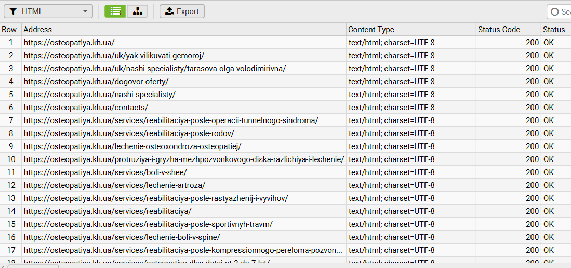Sort by Status column header
Image resolution: width=571 pixels, height=268 pixels.
[x=554, y=30]
